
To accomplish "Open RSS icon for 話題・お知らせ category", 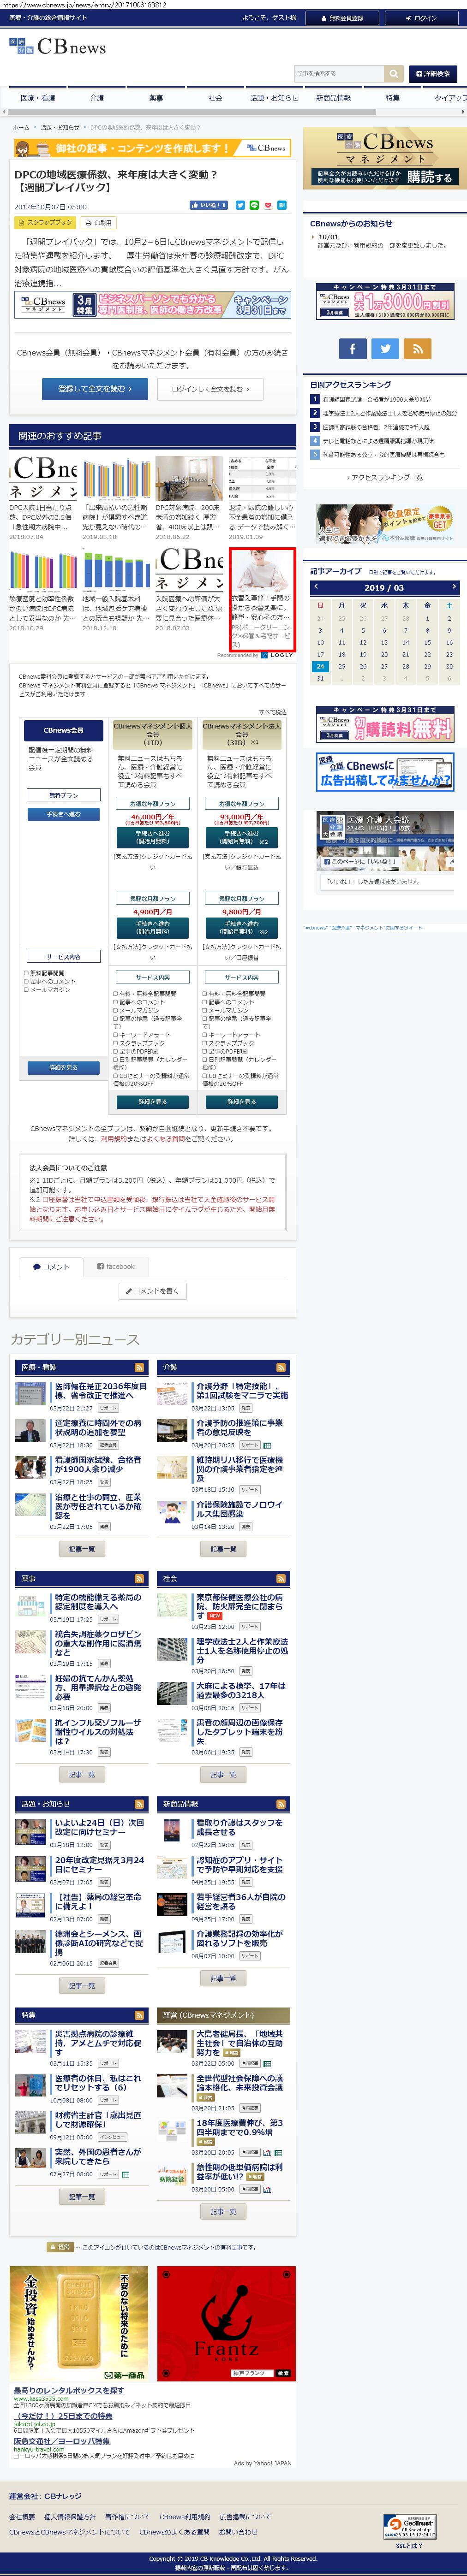I will point(139,1804).
